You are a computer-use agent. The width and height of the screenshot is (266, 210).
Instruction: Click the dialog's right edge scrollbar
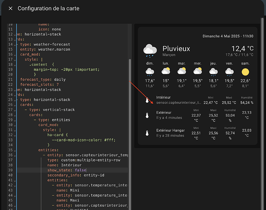[x=262, y=113]
